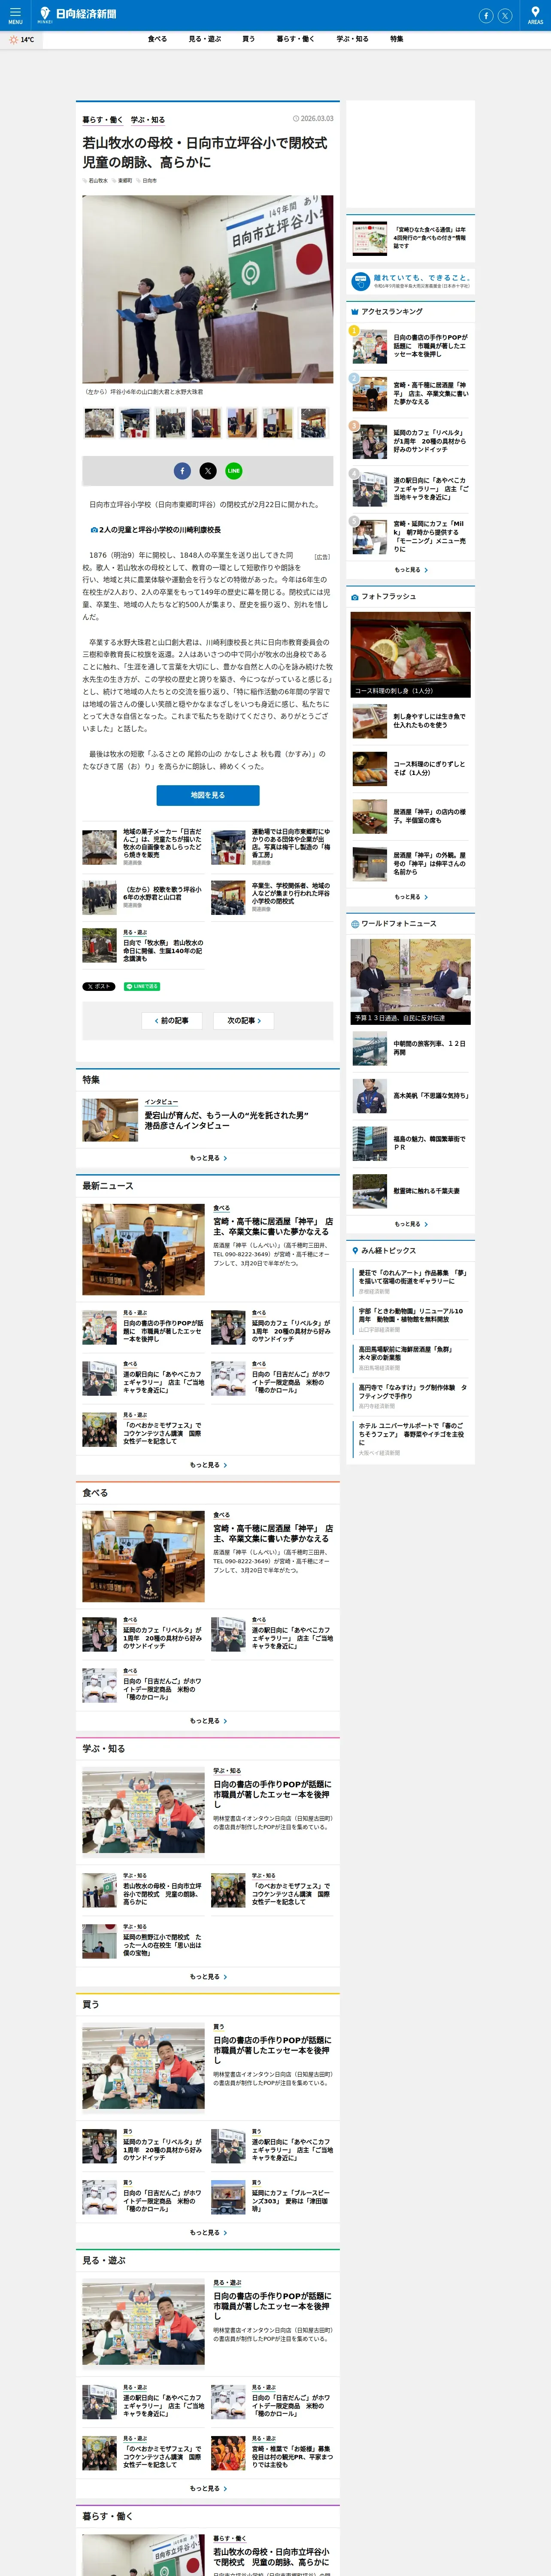The height and width of the screenshot is (2576, 551).
Task: Click the globe icon beside ワールドフォトニュース
Action: (x=355, y=924)
